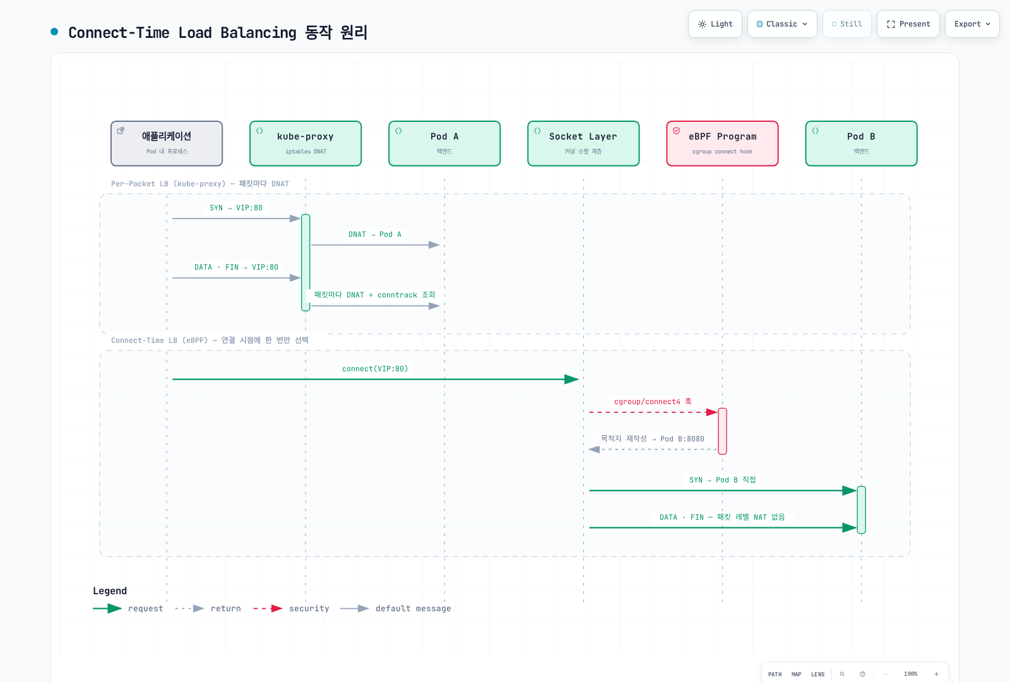Viewport: 1010px width, 682px height.
Task: Click the search magnifier icon
Action: tap(842, 674)
